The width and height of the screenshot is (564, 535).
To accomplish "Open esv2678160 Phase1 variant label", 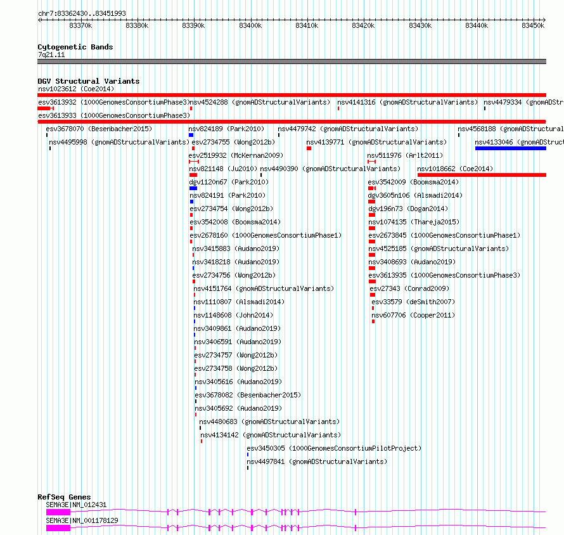I will 266,235.
